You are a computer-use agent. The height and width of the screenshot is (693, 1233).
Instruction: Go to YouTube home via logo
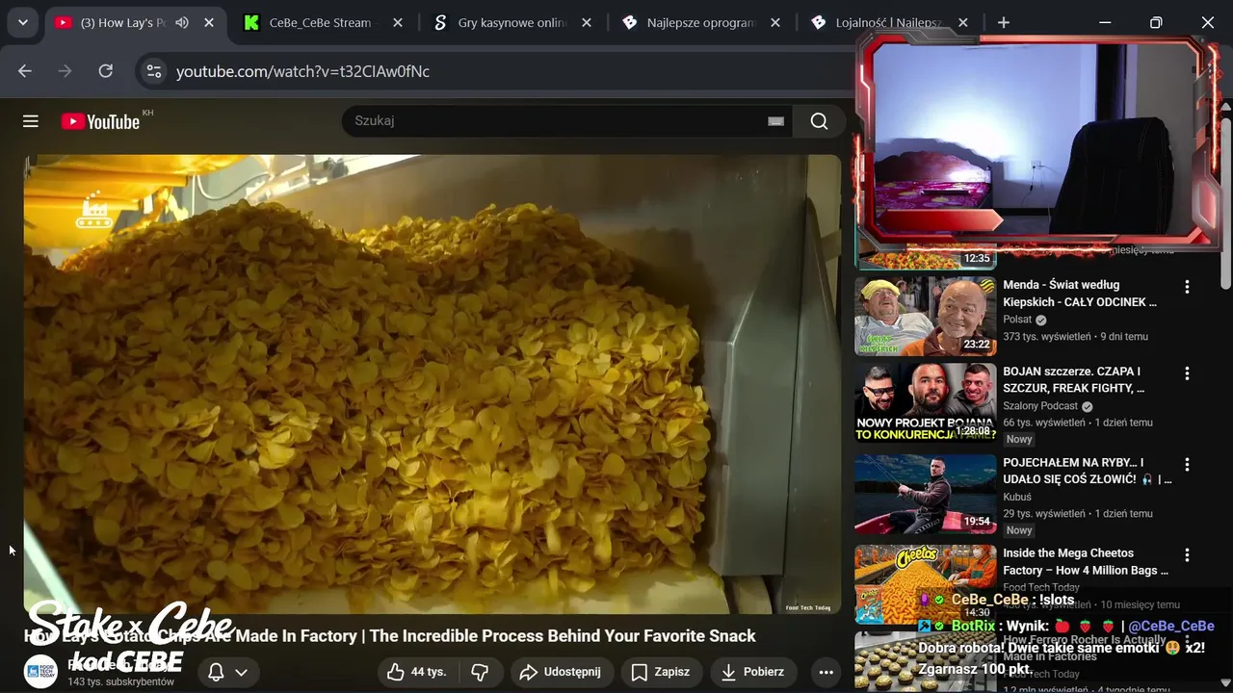coord(100,120)
